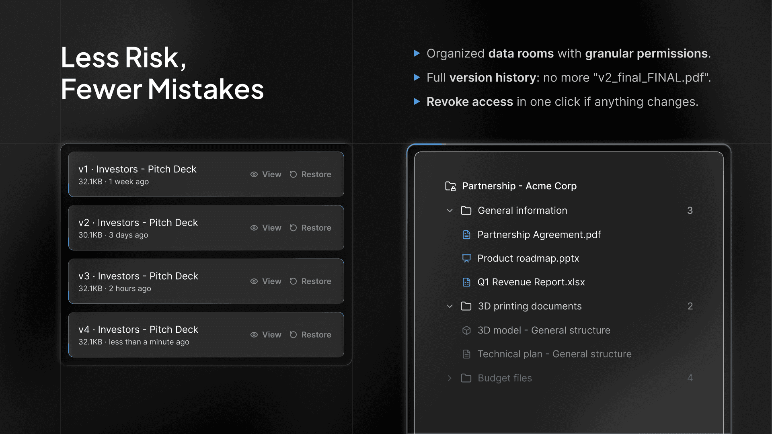Click the folder icon beside 3D printing documents
The width and height of the screenshot is (772, 434).
tap(466, 306)
